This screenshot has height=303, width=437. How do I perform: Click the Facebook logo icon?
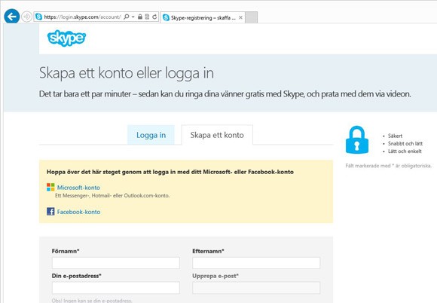point(50,211)
